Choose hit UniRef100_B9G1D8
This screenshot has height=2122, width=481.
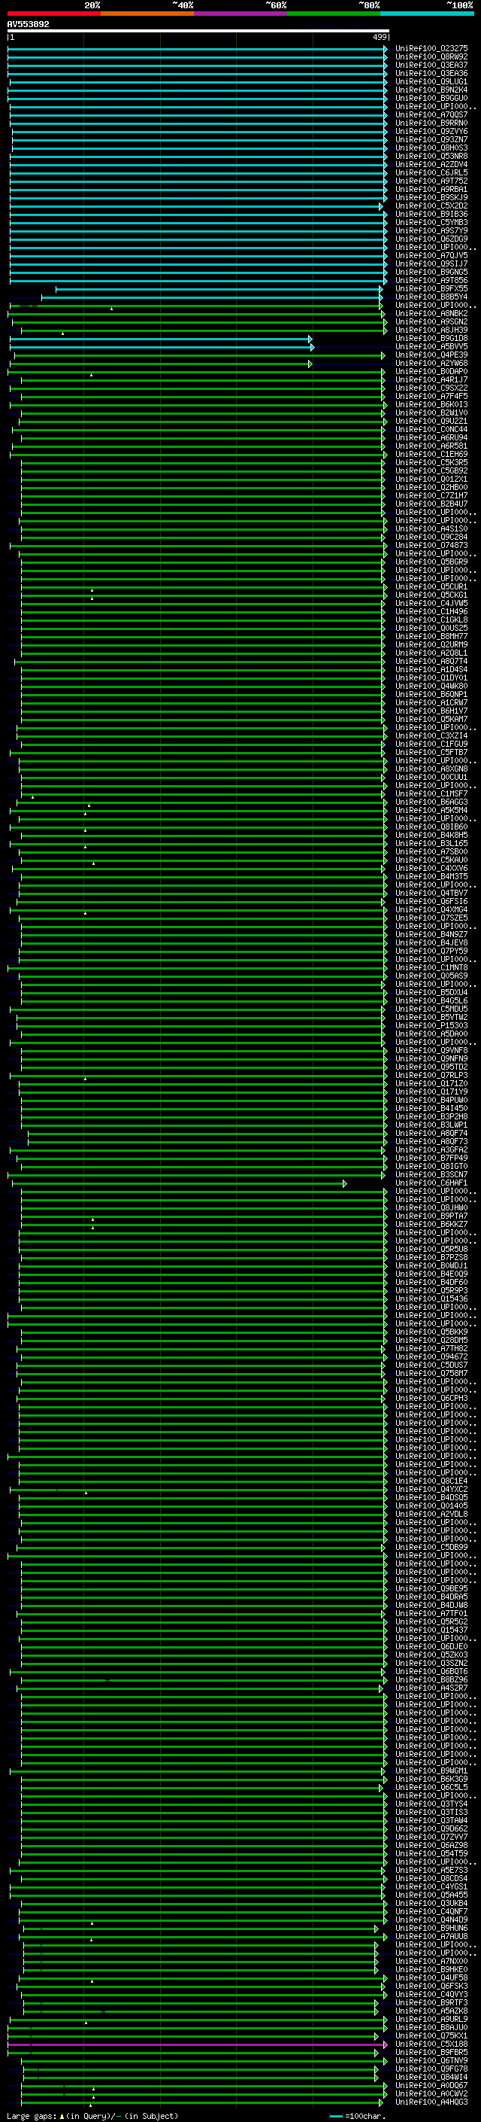431,338
